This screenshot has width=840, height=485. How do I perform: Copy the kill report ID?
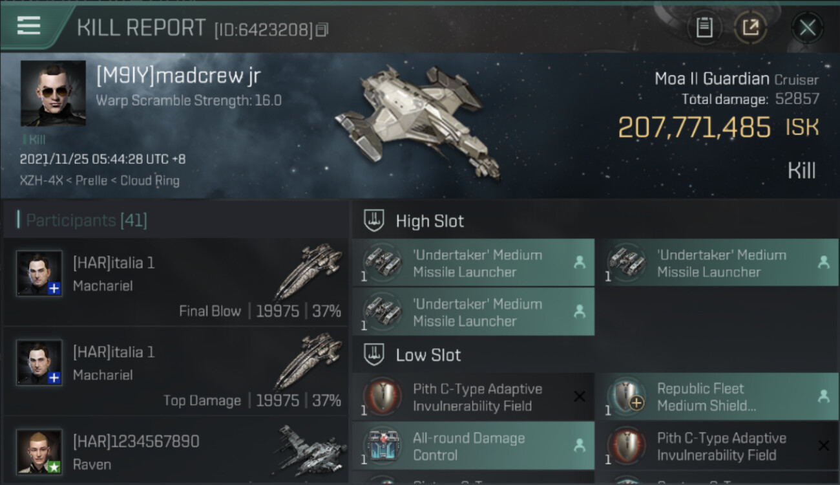(322, 29)
